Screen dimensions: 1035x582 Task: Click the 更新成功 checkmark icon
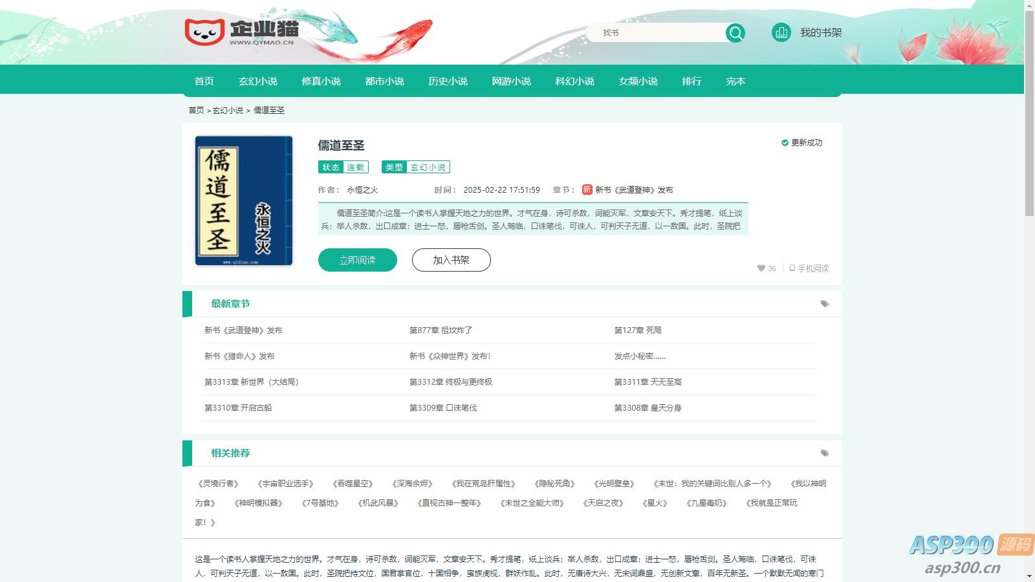coord(785,143)
